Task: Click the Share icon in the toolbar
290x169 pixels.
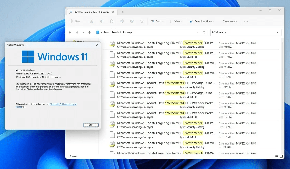Action: 132,21
